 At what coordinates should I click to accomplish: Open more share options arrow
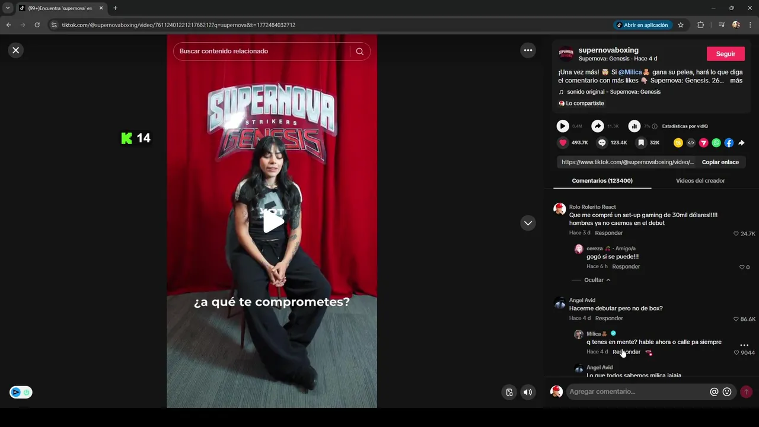click(x=741, y=143)
